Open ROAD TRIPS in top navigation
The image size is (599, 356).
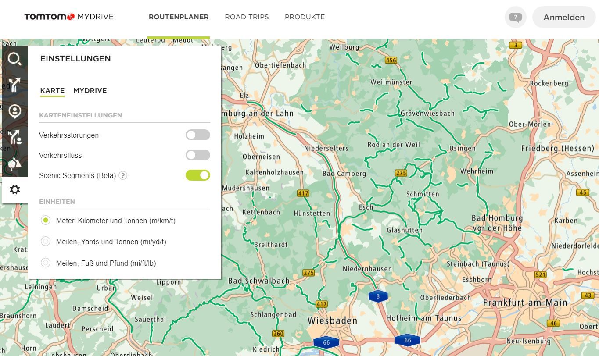pos(247,17)
